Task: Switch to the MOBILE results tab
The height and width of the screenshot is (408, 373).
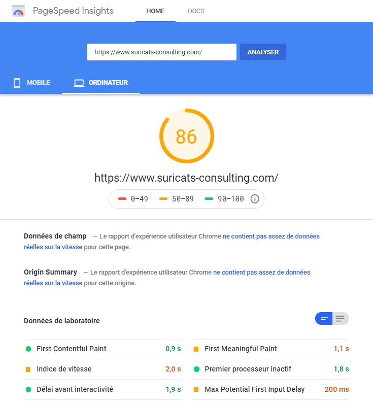Action: pos(32,83)
